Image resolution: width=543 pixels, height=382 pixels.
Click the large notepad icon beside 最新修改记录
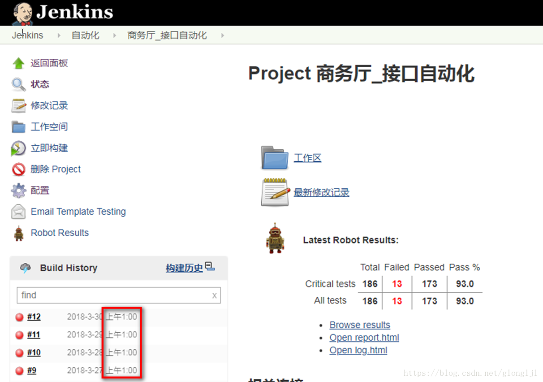click(275, 192)
